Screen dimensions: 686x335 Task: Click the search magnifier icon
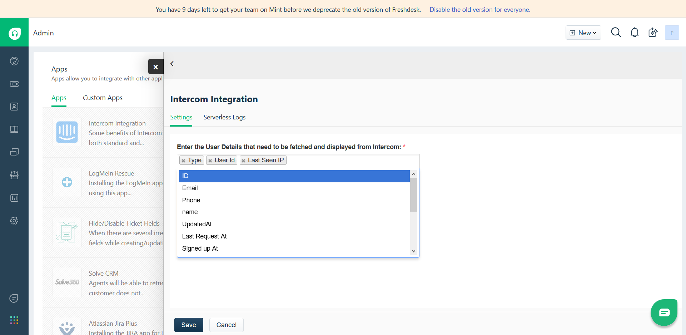(x=616, y=33)
